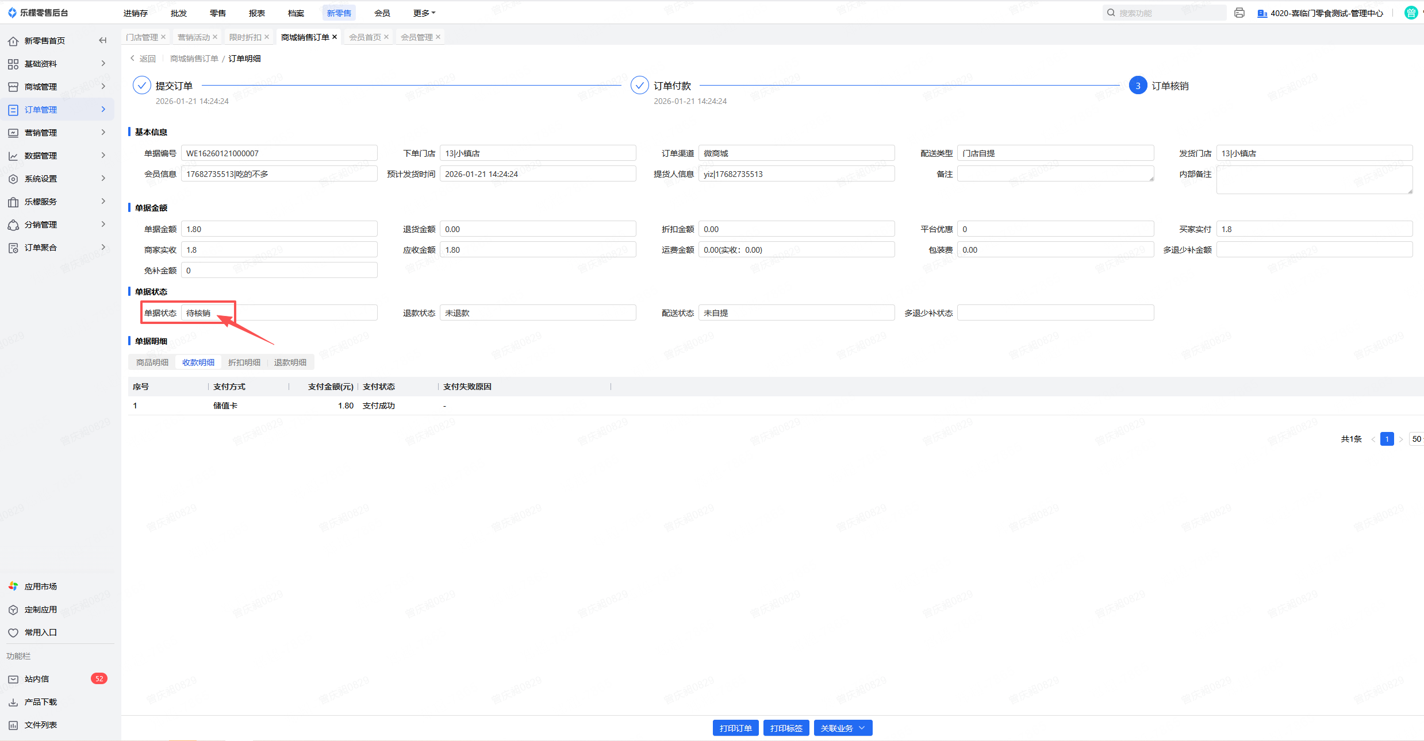Open the 关联业务 dropdown button
This screenshot has height=741, width=1424.
(843, 728)
